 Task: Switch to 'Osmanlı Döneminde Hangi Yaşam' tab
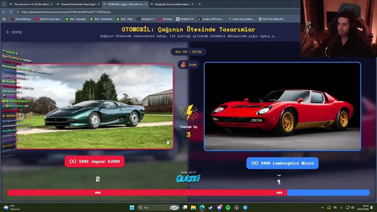coord(78,4)
